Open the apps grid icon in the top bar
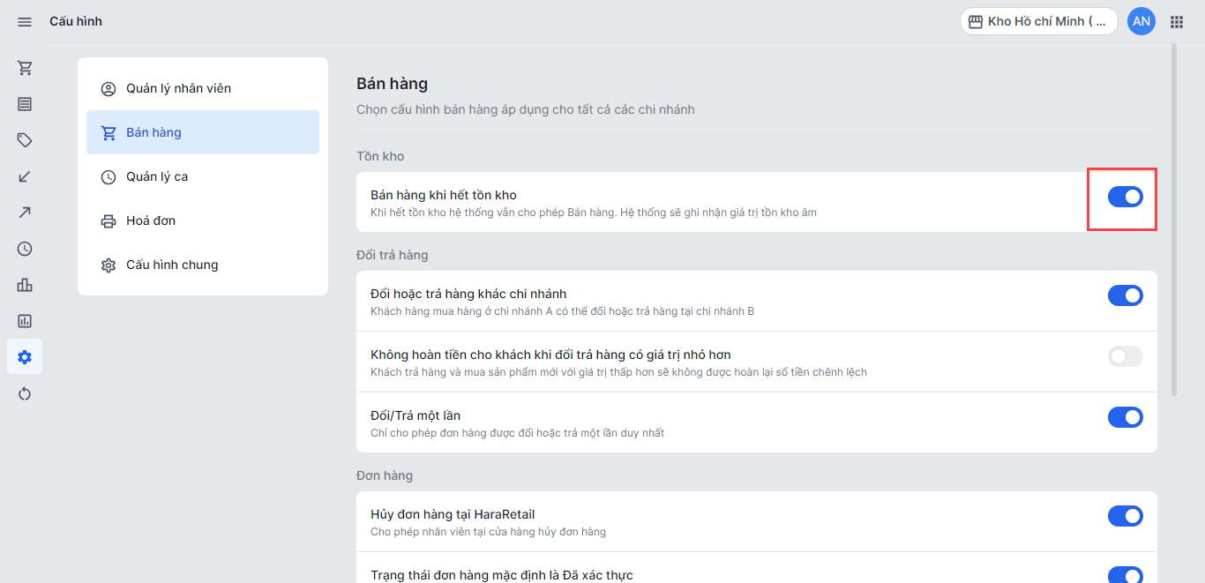 click(x=1177, y=21)
